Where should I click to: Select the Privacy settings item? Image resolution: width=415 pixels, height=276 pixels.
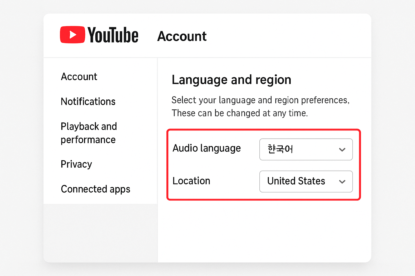click(76, 164)
